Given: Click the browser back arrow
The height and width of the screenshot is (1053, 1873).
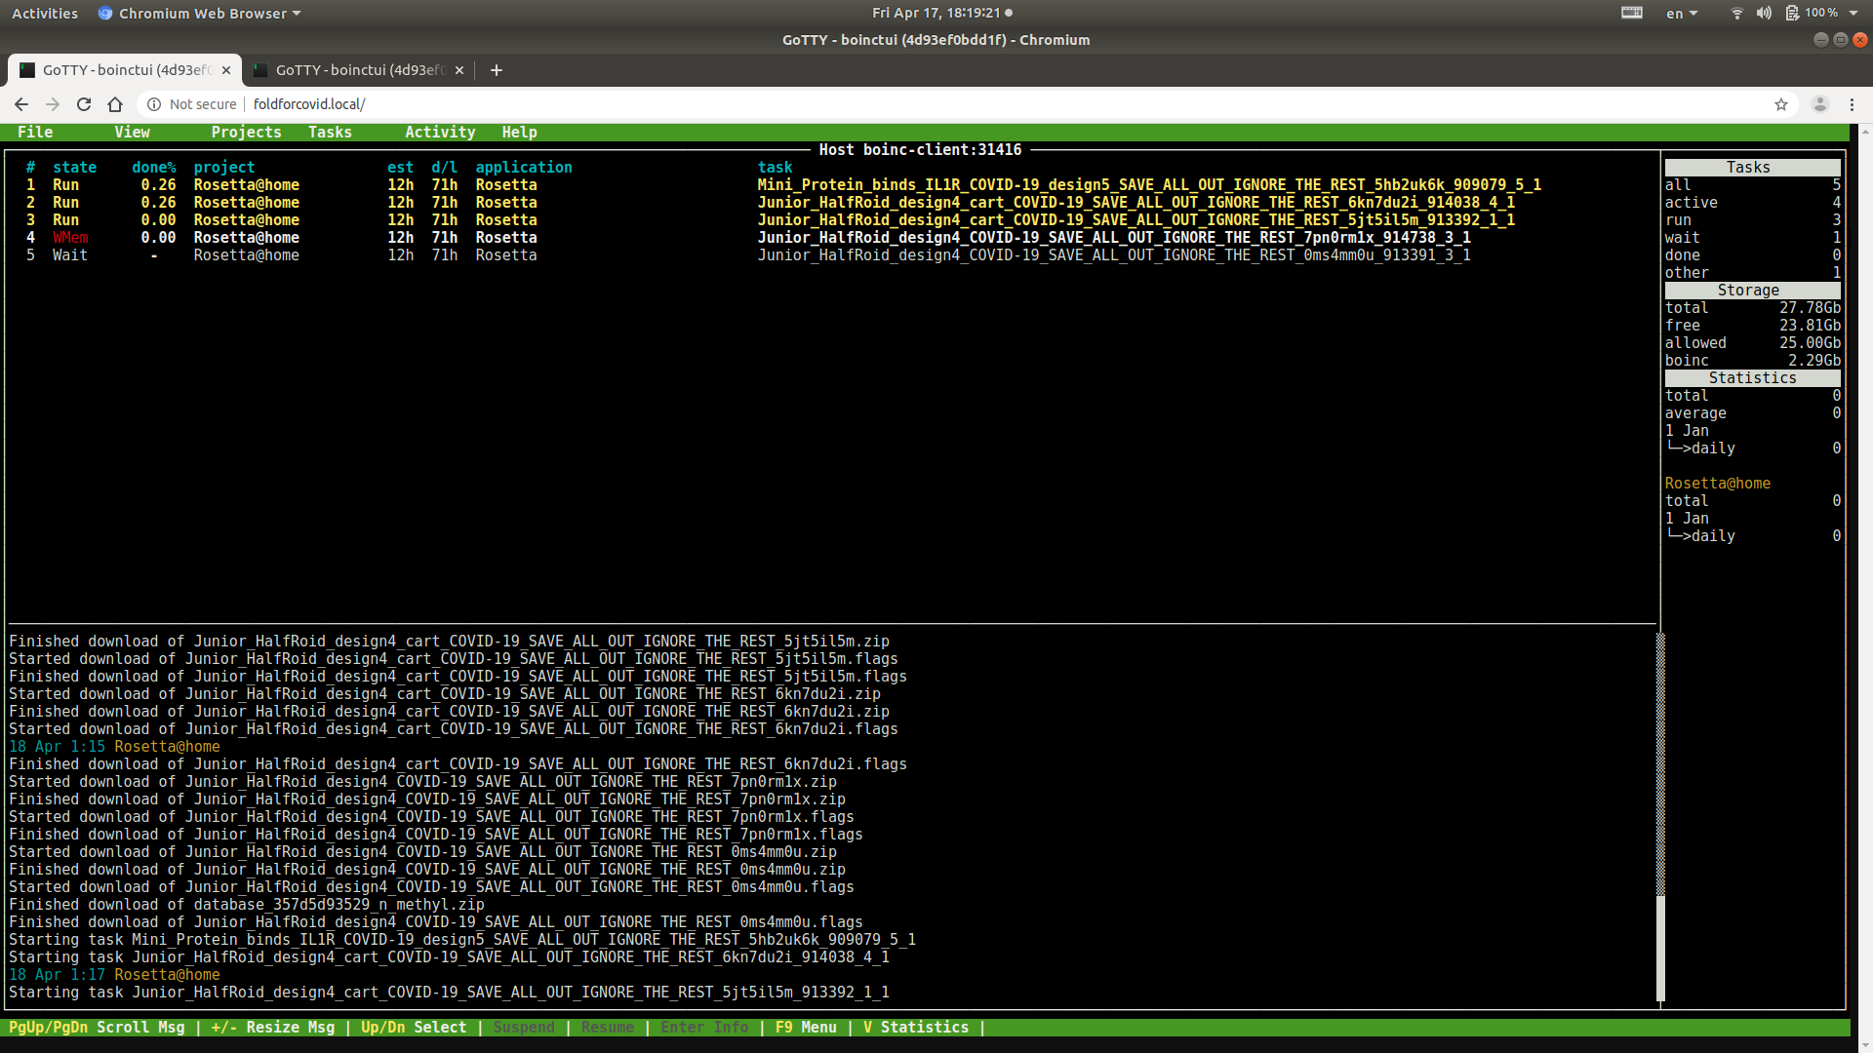Looking at the screenshot, I should (x=21, y=104).
